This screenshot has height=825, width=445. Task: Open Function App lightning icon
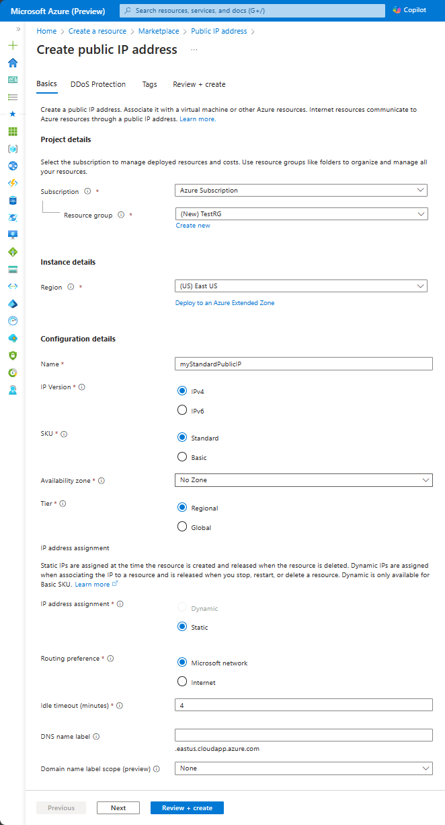pyautogui.click(x=13, y=183)
